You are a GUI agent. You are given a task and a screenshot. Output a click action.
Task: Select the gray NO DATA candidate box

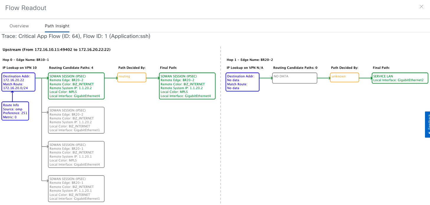pyautogui.click(x=295, y=78)
